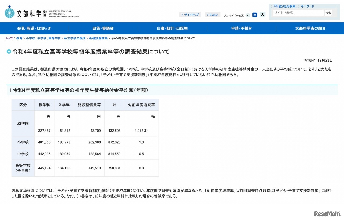This screenshot has height=220, width=344.
Task: Go to トップ via breadcrumb
Action: pyautogui.click(x=9, y=38)
